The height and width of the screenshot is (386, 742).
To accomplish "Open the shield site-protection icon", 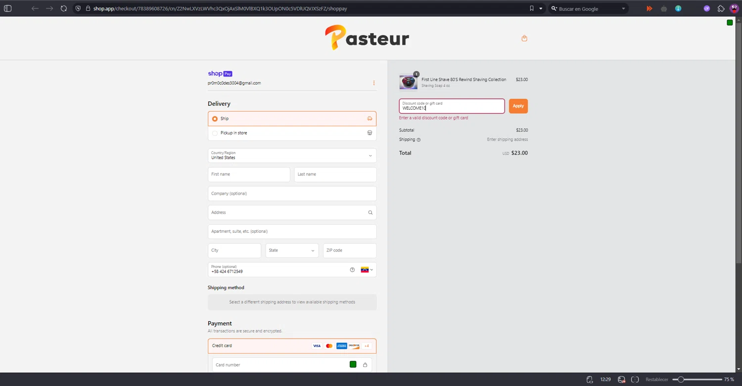I will (78, 8).
